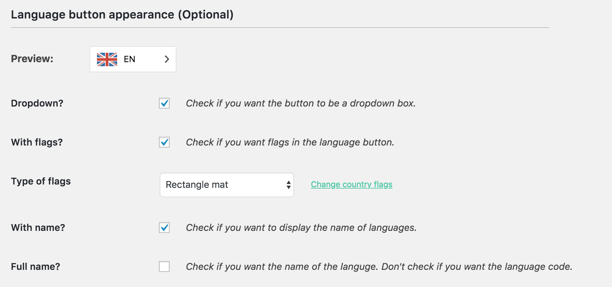Click the Type of flags label
The image size is (612, 287).
[x=41, y=181]
